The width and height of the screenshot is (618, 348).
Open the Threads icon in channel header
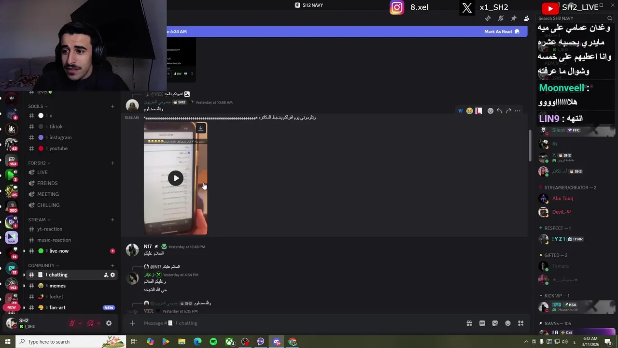pyautogui.click(x=488, y=18)
